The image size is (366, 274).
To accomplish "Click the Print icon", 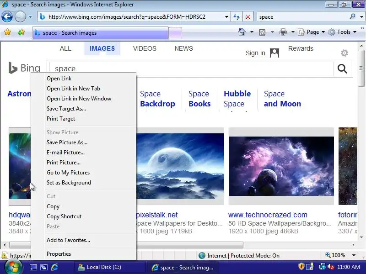I will click(283, 32).
